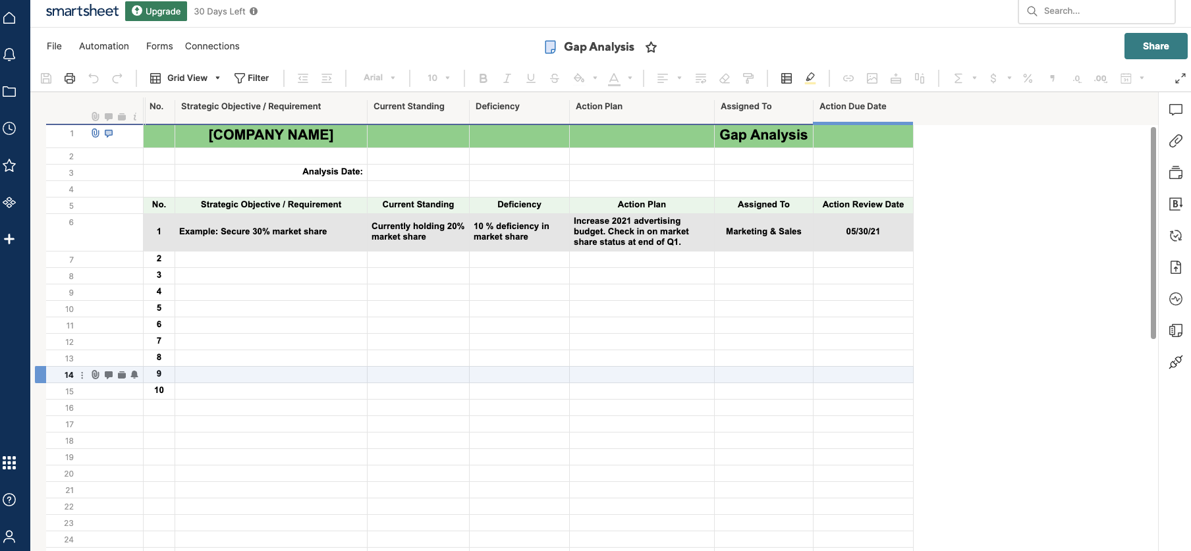The image size is (1191, 551).
Task: Expand background color dropdown arrow
Action: pos(595,78)
